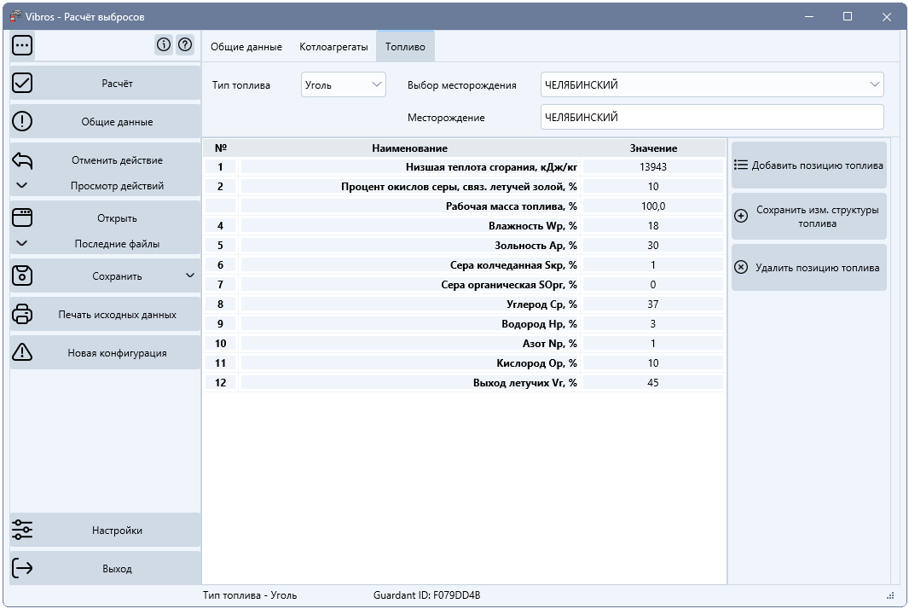Image resolution: width=909 pixels, height=609 pixels.
Task: Expand Последние файлы chevron
Action: point(21,244)
